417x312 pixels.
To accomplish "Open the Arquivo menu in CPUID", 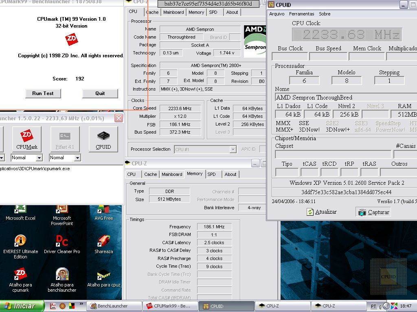I will coord(277,14).
